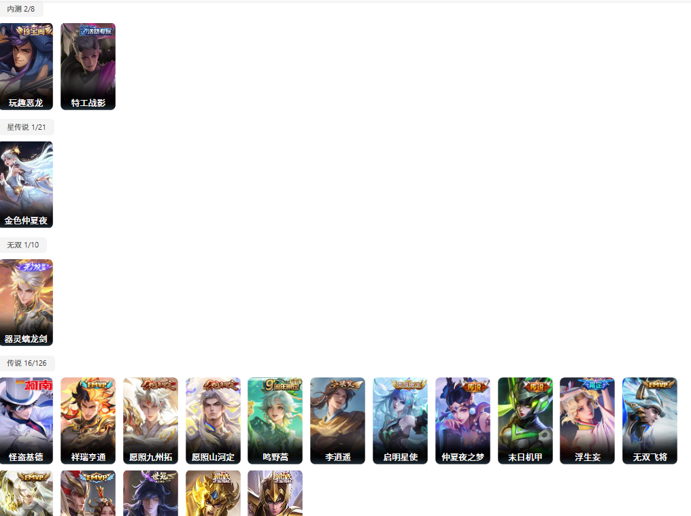Select the 李逍遥 skin card
The width and height of the screenshot is (691, 516).
coord(337,421)
